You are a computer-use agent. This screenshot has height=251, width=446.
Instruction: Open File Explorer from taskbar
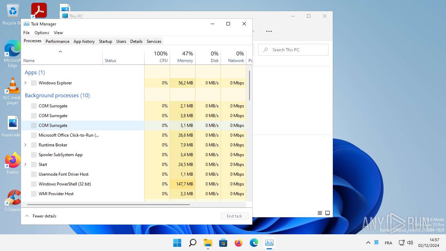pos(208,243)
